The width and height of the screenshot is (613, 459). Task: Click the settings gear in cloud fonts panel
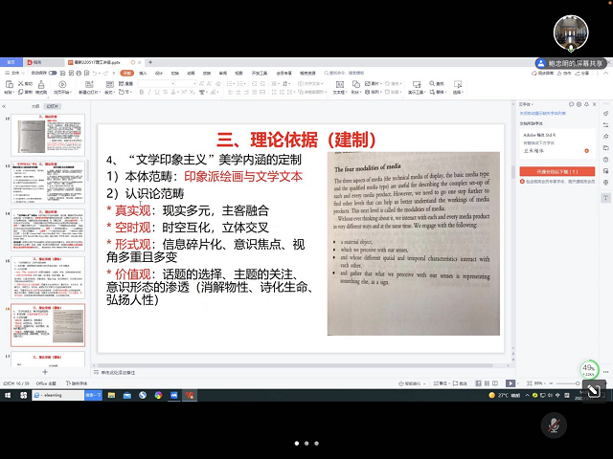pos(579,104)
